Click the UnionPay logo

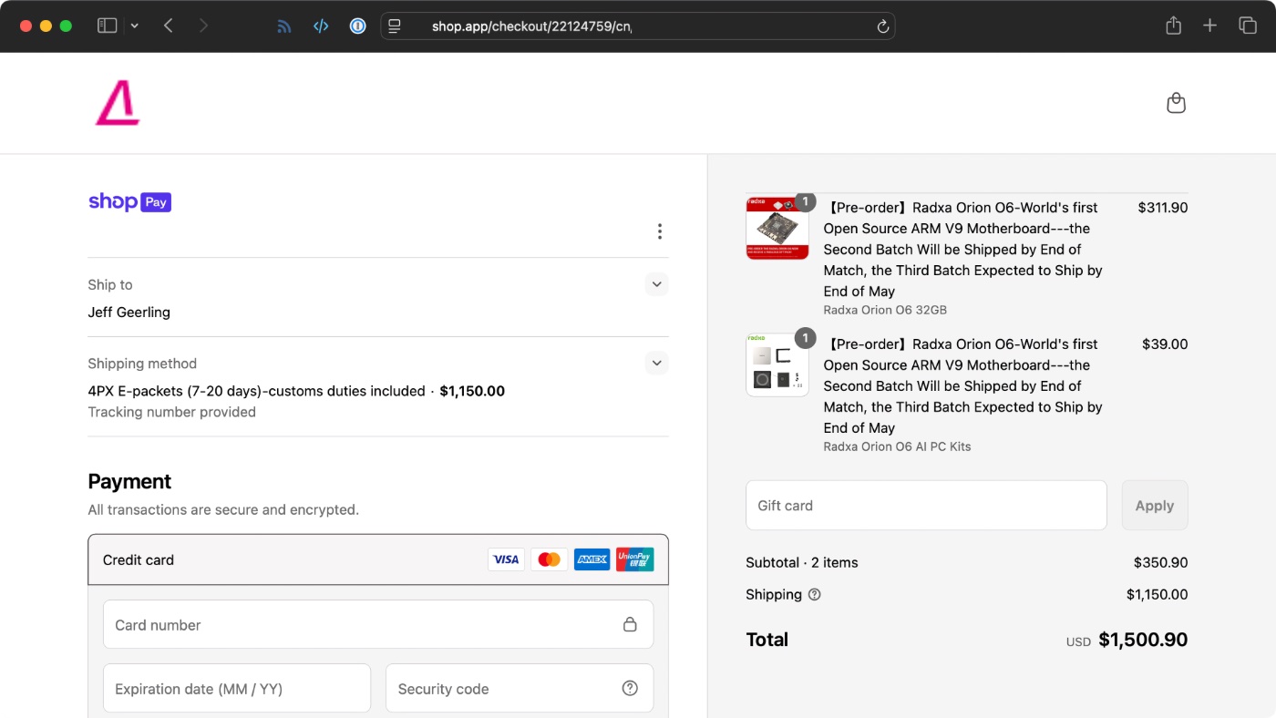(x=634, y=559)
